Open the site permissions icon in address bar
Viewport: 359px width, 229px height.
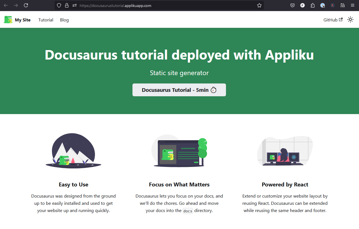click(74, 5)
